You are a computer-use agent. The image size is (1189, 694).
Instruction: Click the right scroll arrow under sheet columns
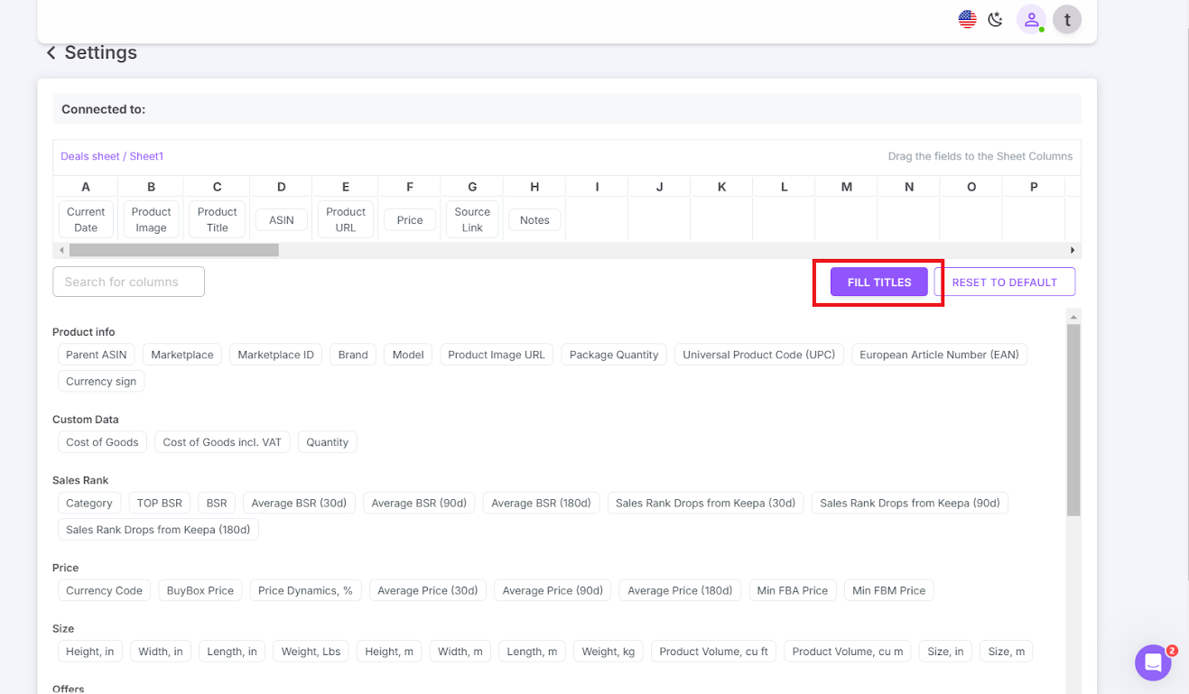pos(1072,250)
